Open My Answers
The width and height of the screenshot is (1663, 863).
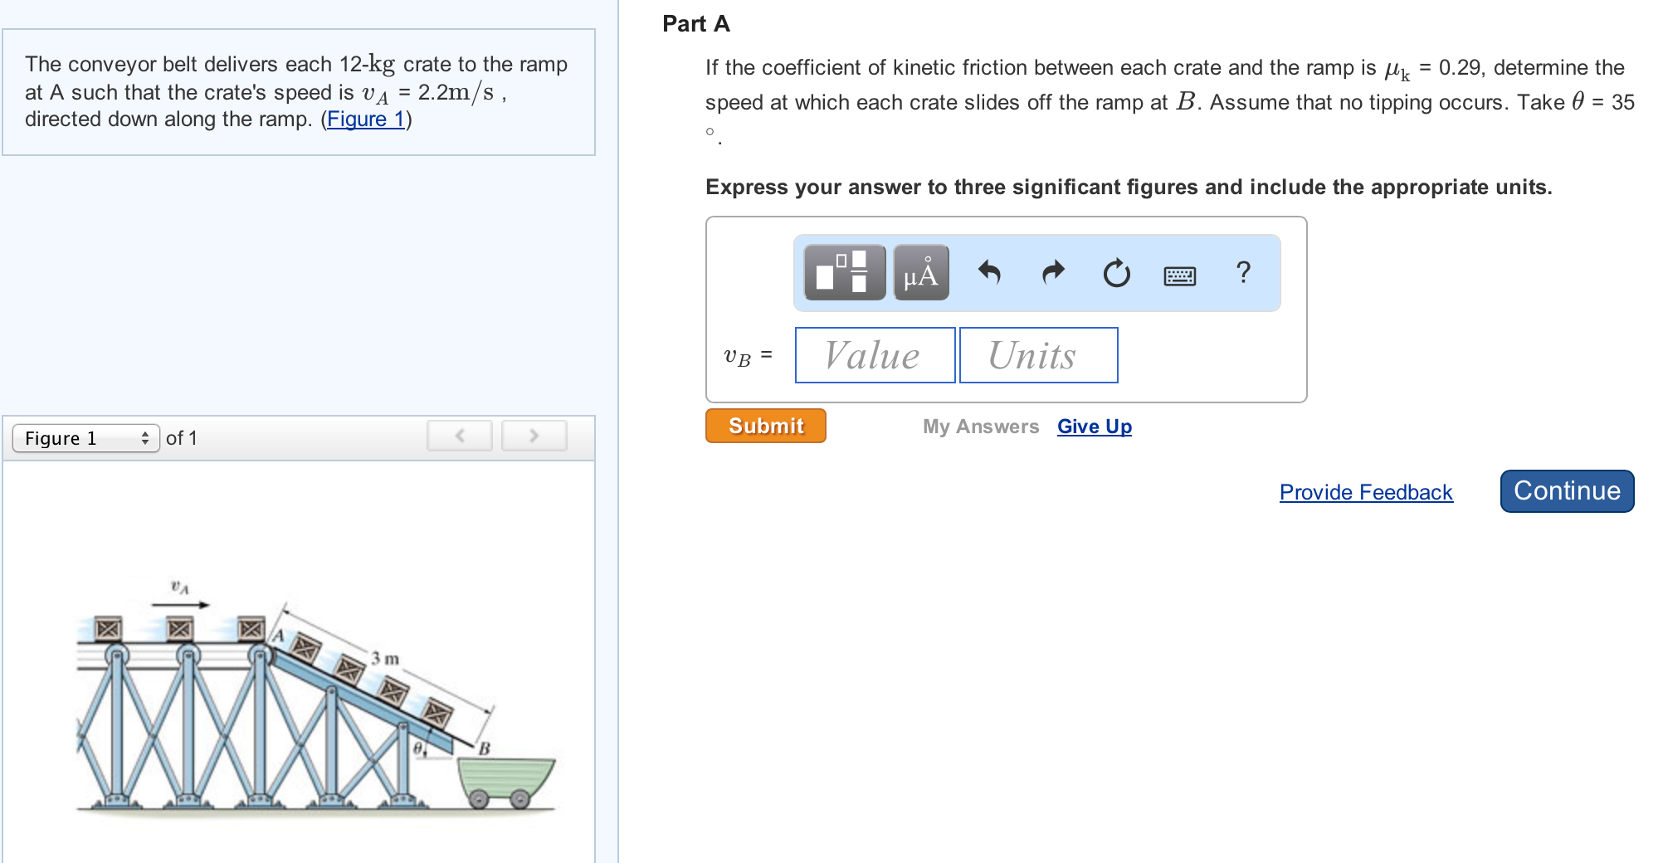[x=980, y=427]
